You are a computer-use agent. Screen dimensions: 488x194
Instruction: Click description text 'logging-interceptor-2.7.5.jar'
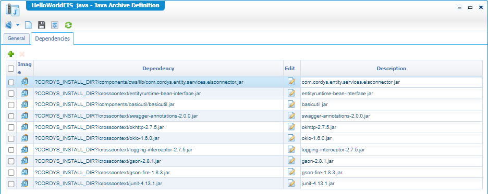click(x=333, y=150)
